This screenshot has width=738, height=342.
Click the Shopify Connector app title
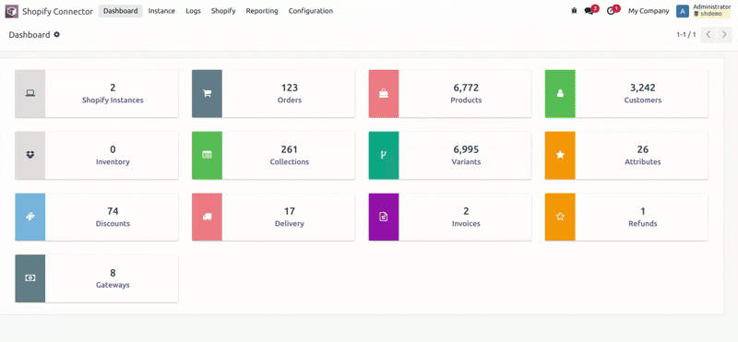point(58,12)
